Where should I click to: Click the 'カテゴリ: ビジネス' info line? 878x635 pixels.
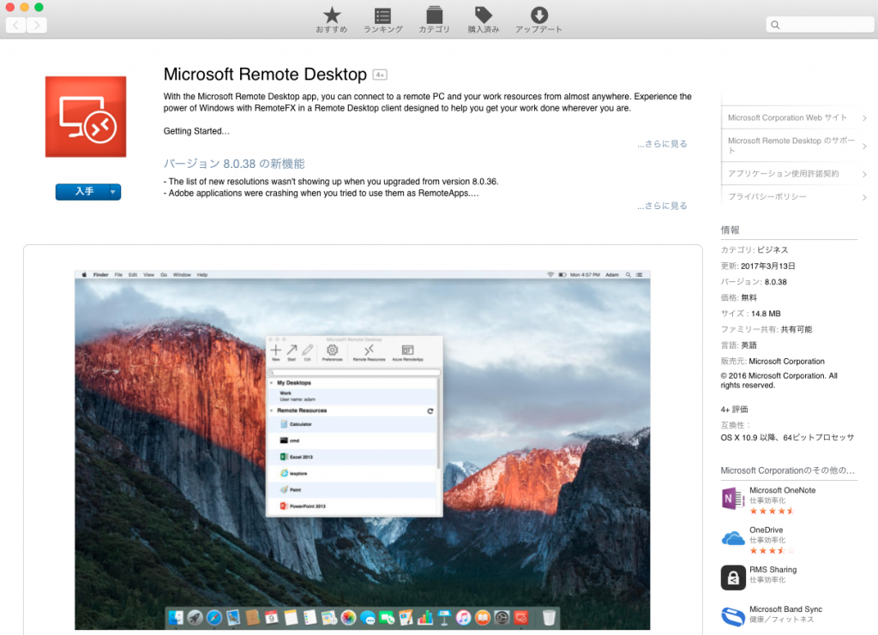755,249
